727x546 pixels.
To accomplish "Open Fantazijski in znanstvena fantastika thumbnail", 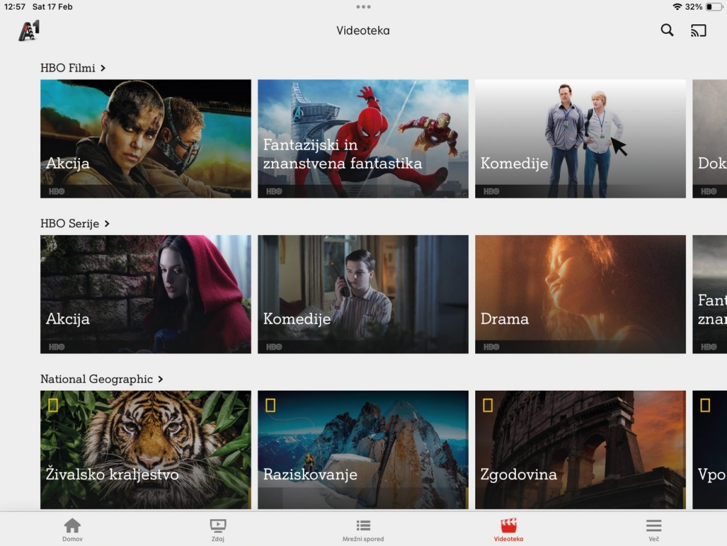I will [x=363, y=139].
